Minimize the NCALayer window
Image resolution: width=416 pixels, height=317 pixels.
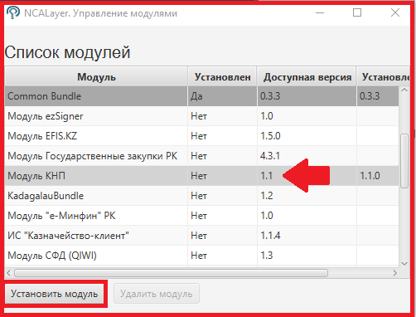coord(320,12)
